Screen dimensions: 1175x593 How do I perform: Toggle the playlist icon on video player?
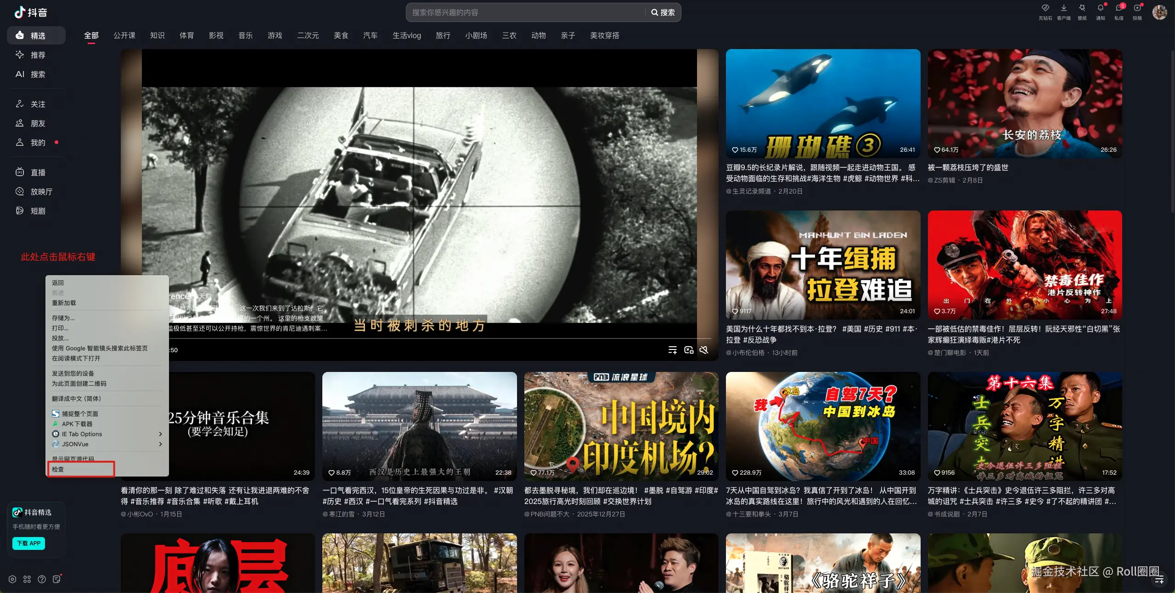pos(673,350)
